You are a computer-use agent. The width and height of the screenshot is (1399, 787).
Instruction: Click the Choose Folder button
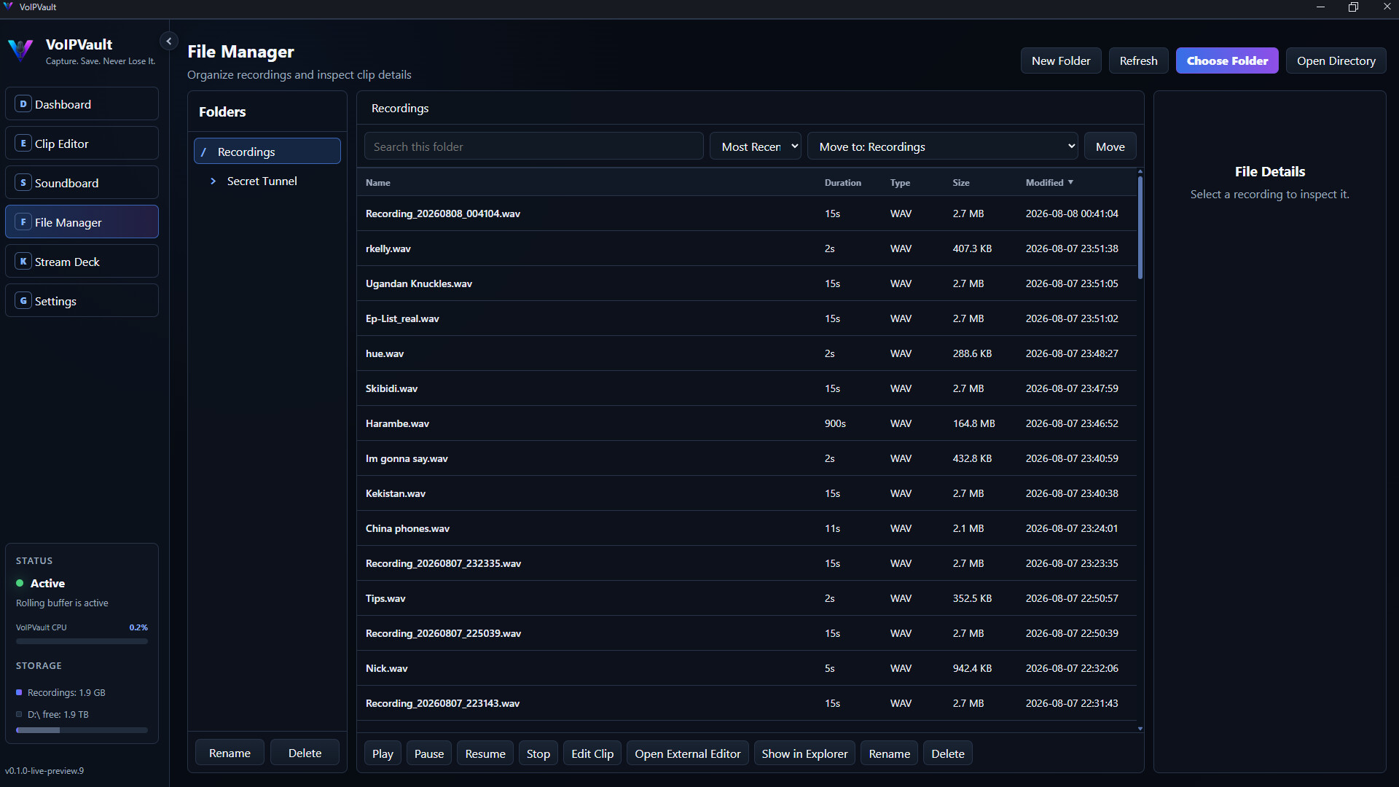(1227, 61)
